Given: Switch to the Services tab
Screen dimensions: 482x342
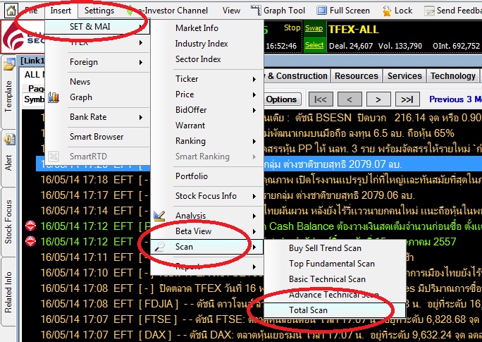Looking at the screenshot, I should pos(404,76).
